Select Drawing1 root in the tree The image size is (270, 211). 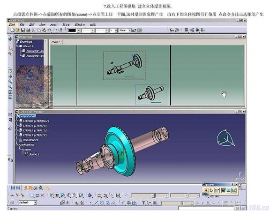[26, 42]
